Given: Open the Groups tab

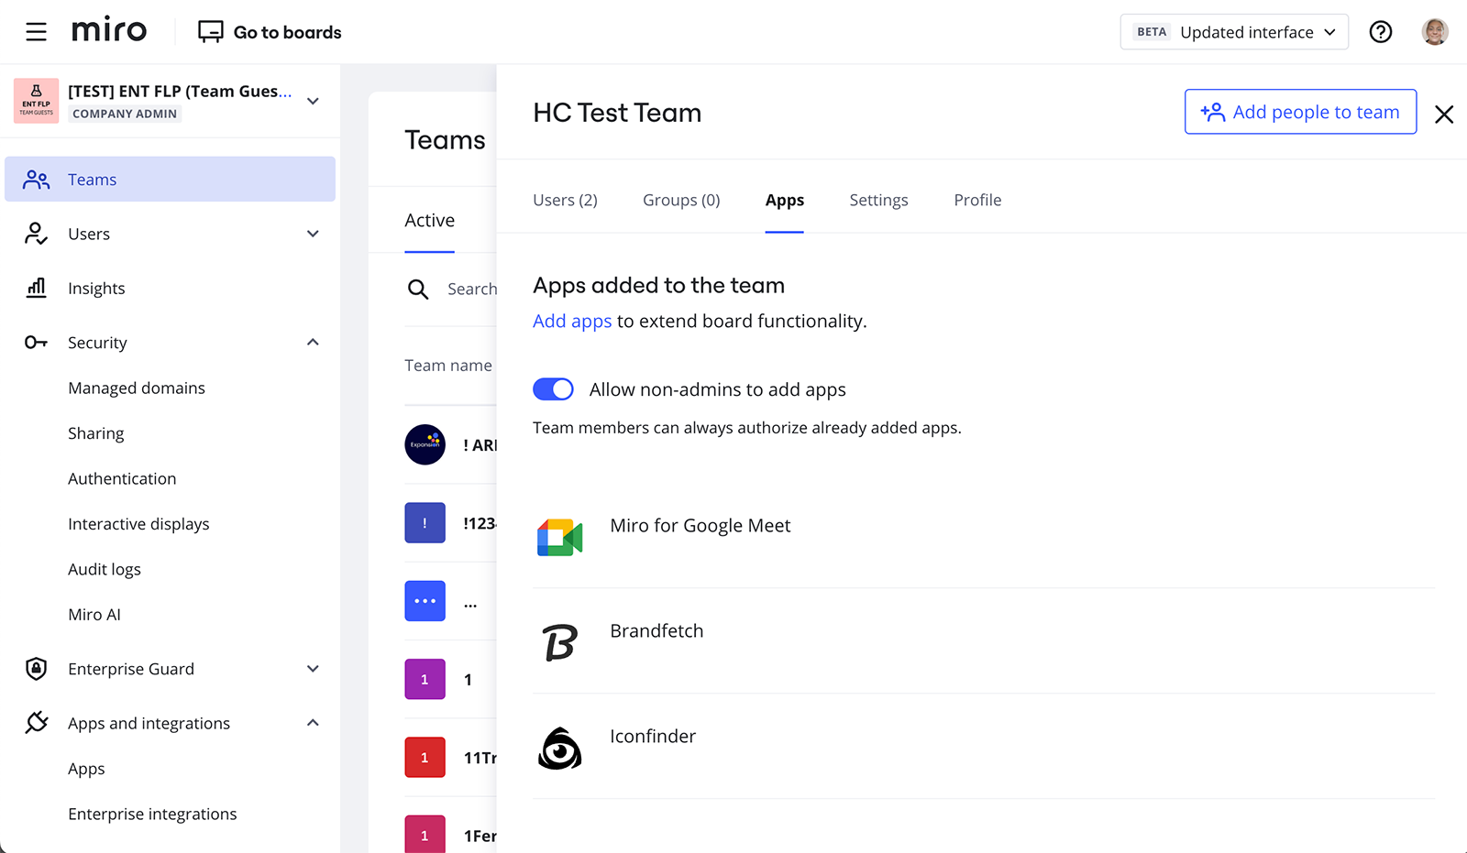Looking at the screenshot, I should (681, 200).
